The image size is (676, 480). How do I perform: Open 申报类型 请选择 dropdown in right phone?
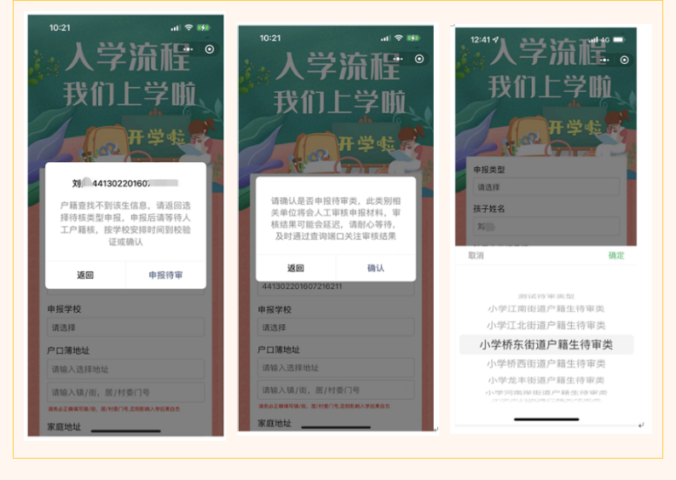click(x=546, y=187)
